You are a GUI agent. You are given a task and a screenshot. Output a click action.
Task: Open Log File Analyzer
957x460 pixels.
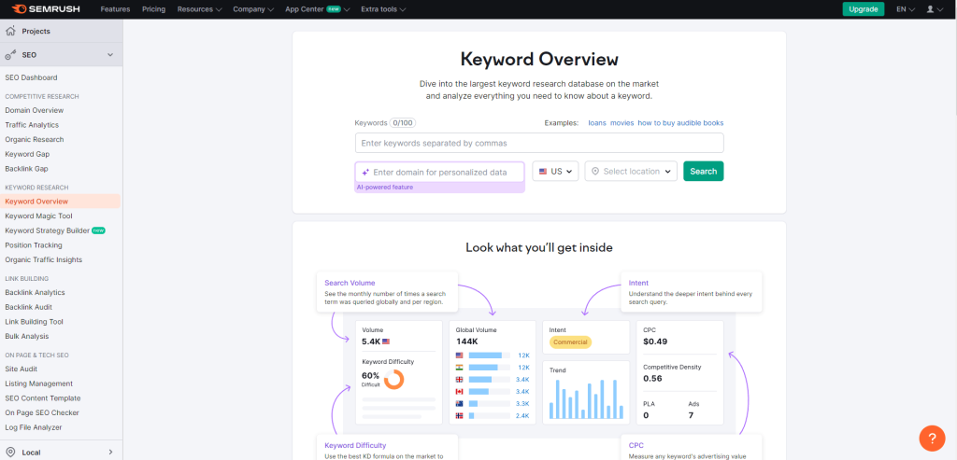(34, 427)
